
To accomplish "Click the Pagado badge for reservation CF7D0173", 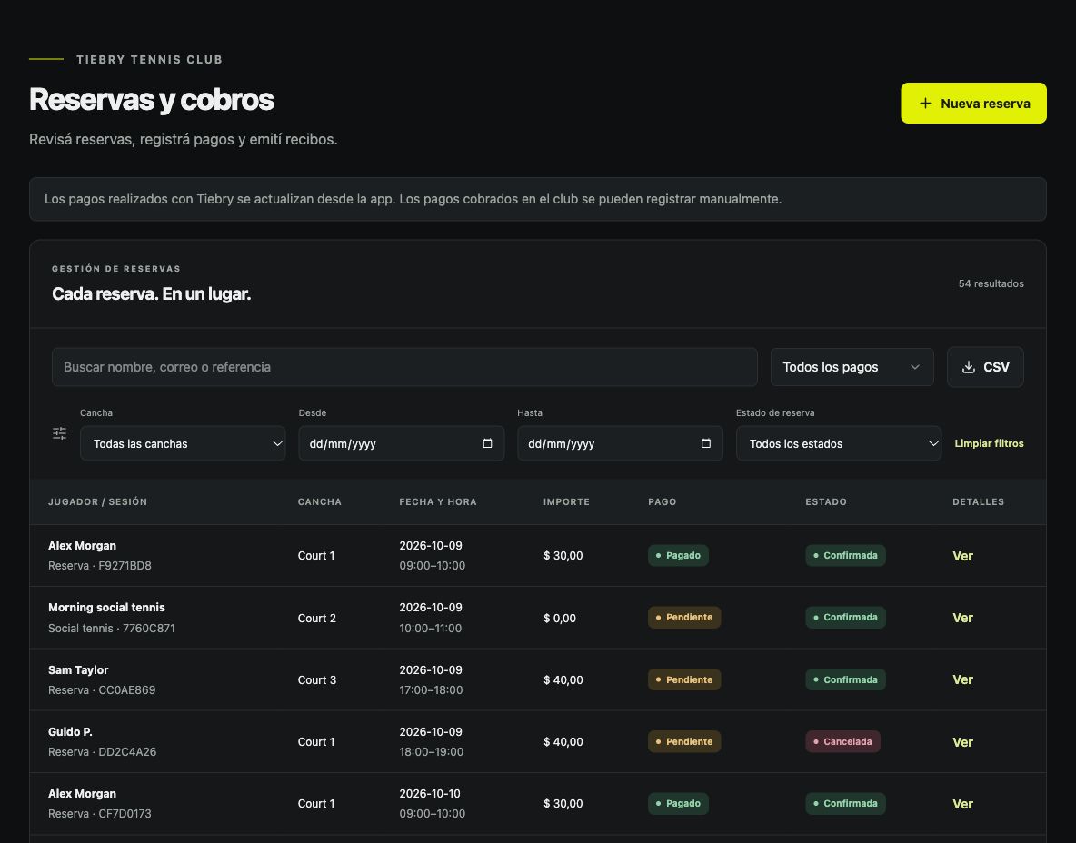I will point(678,803).
